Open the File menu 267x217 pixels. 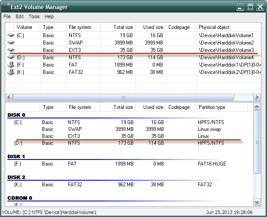[7, 16]
